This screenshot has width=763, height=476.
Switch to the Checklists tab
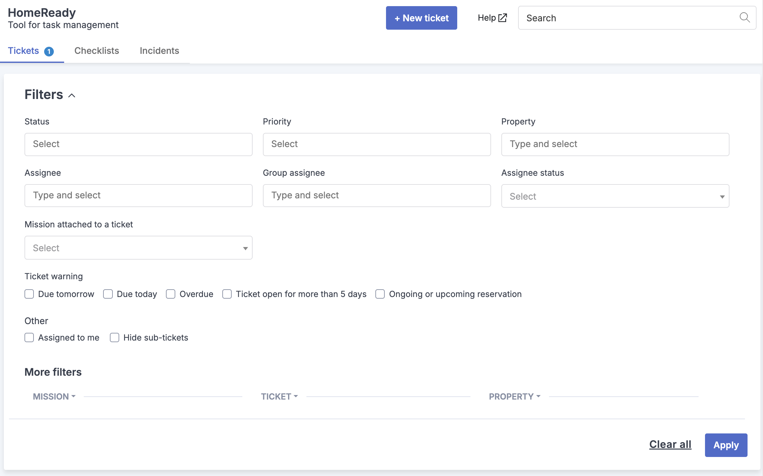(x=97, y=51)
